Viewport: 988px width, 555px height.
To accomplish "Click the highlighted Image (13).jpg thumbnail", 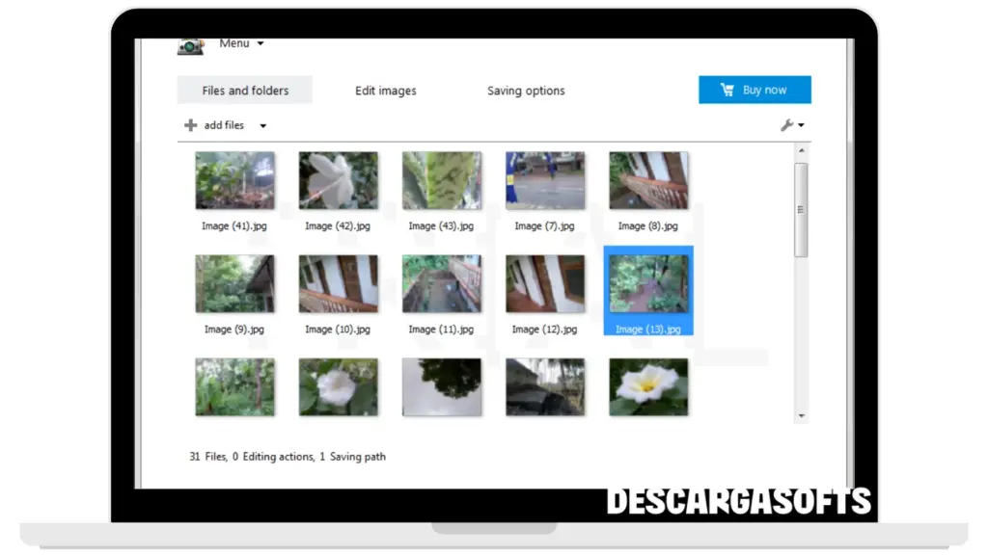I will [x=648, y=284].
